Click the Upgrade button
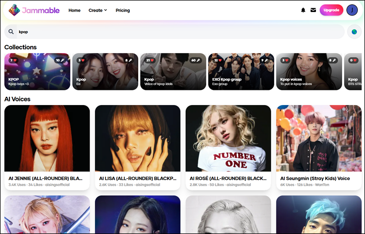The height and width of the screenshot is (234, 365). (331, 10)
